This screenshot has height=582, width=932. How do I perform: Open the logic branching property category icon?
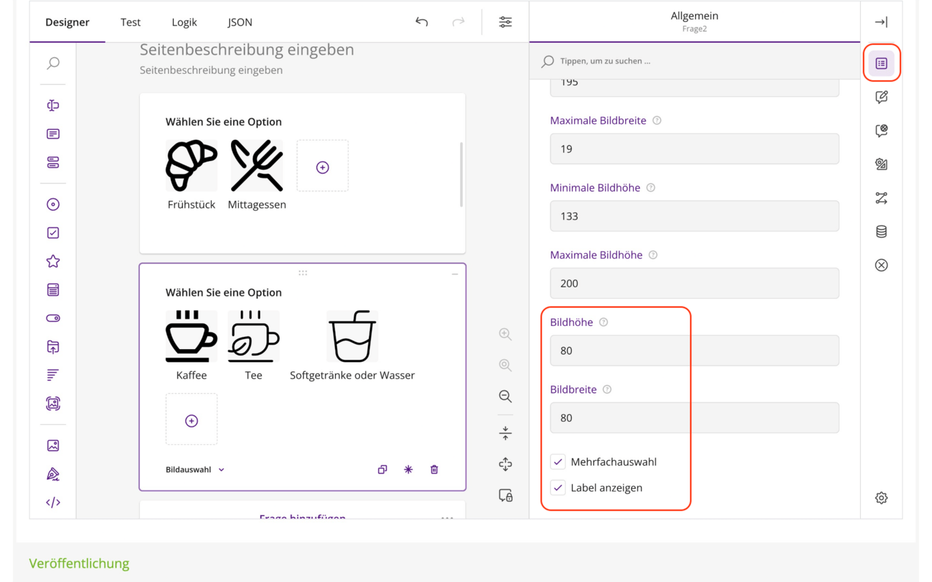click(x=881, y=198)
